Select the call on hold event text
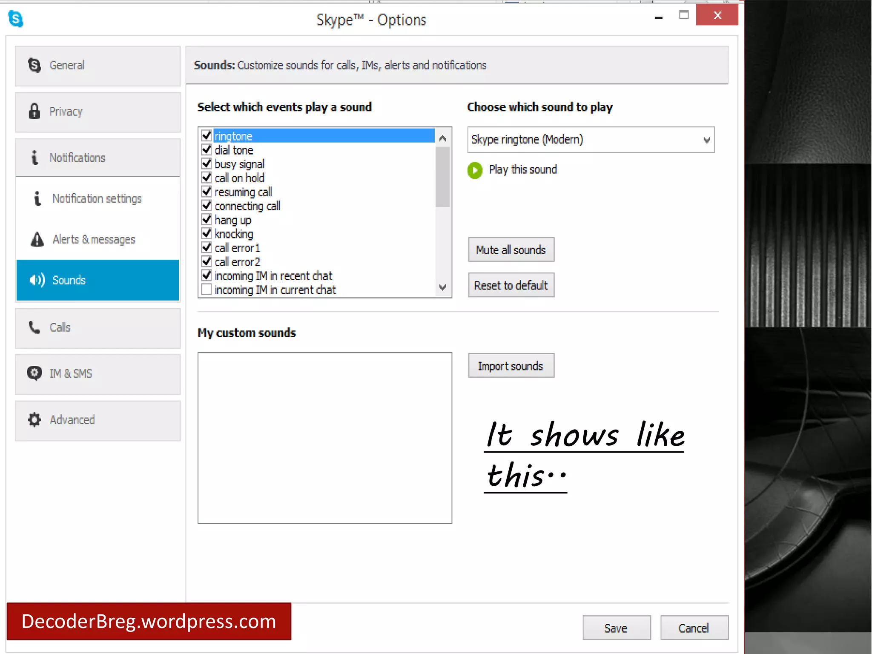This screenshot has width=872, height=654. 239,178
